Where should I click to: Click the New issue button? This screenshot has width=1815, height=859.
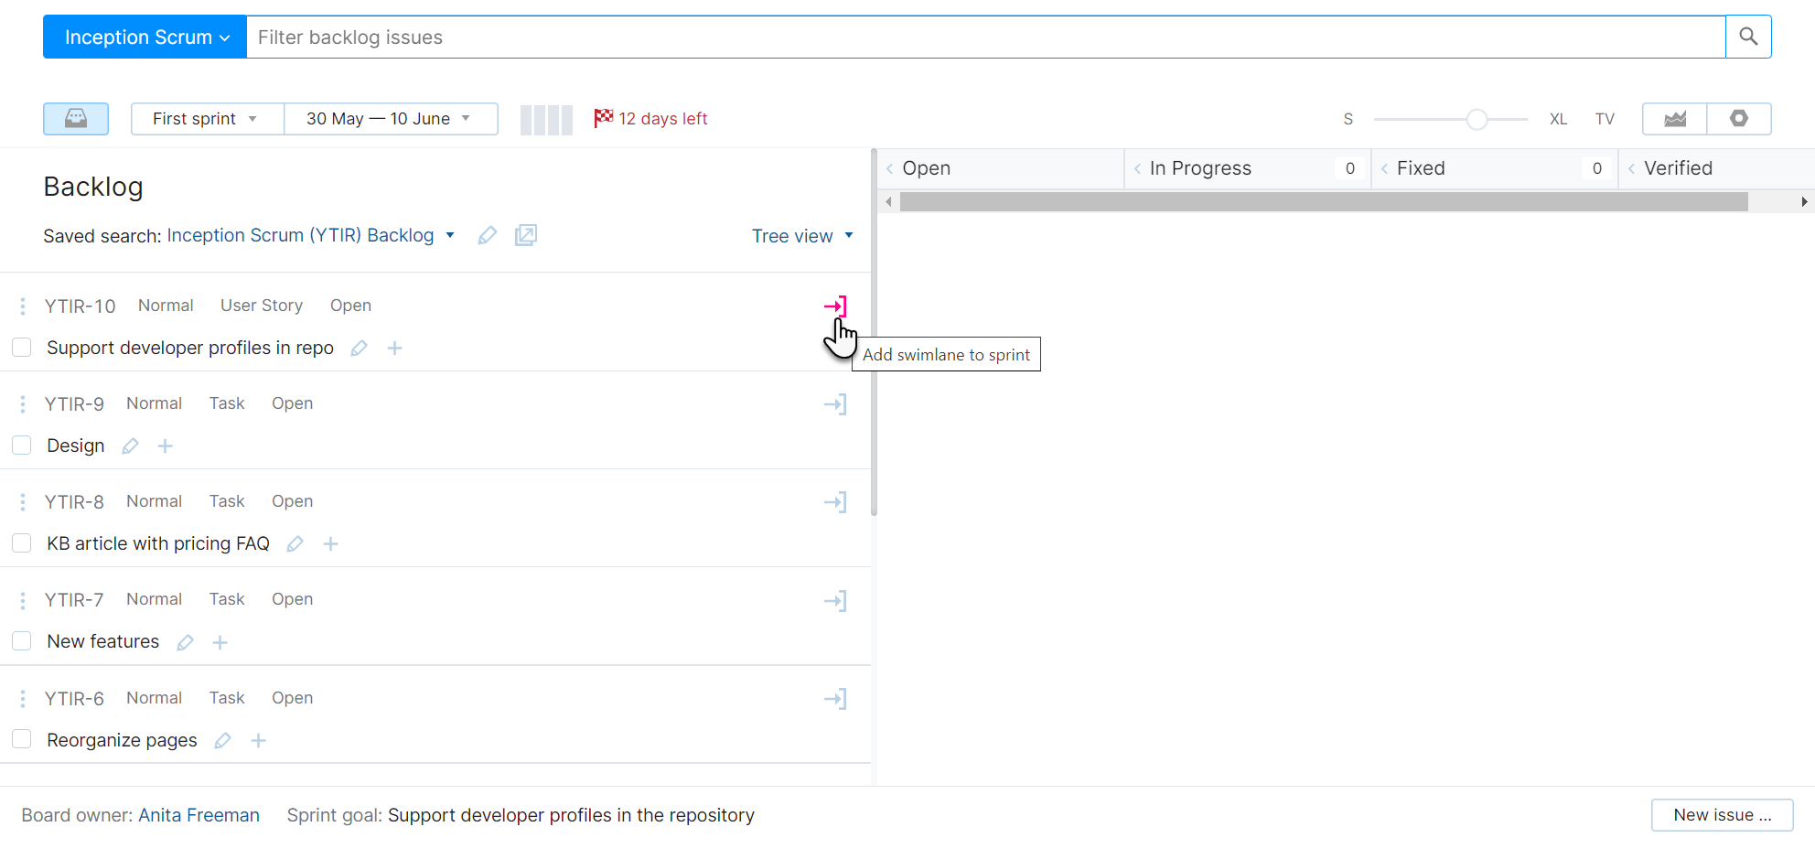coord(1722,815)
